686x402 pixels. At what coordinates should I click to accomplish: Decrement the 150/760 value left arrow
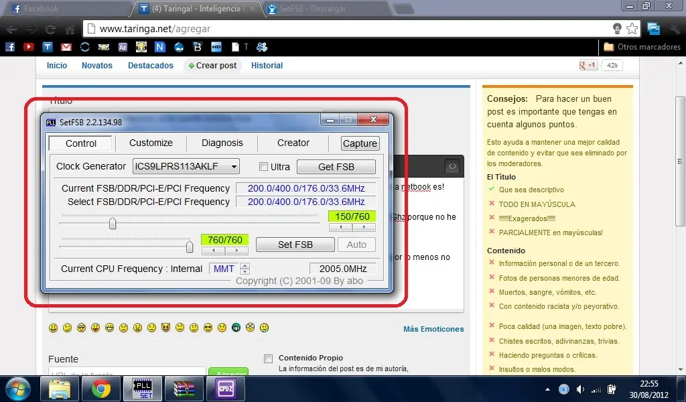[340, 227]
